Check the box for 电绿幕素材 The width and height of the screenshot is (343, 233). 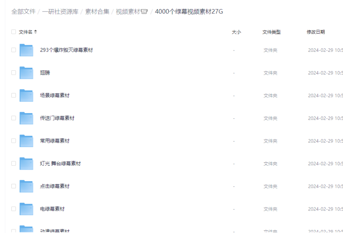click(13, 209)
